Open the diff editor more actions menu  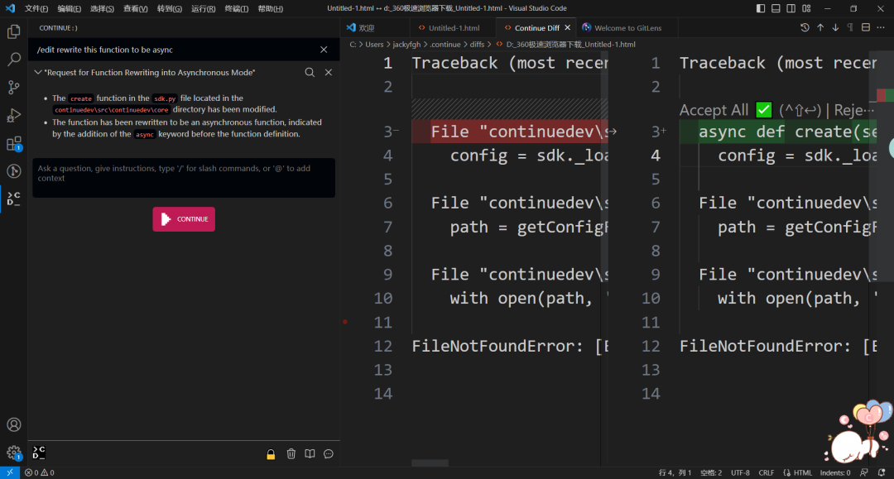tap(881, 27)
